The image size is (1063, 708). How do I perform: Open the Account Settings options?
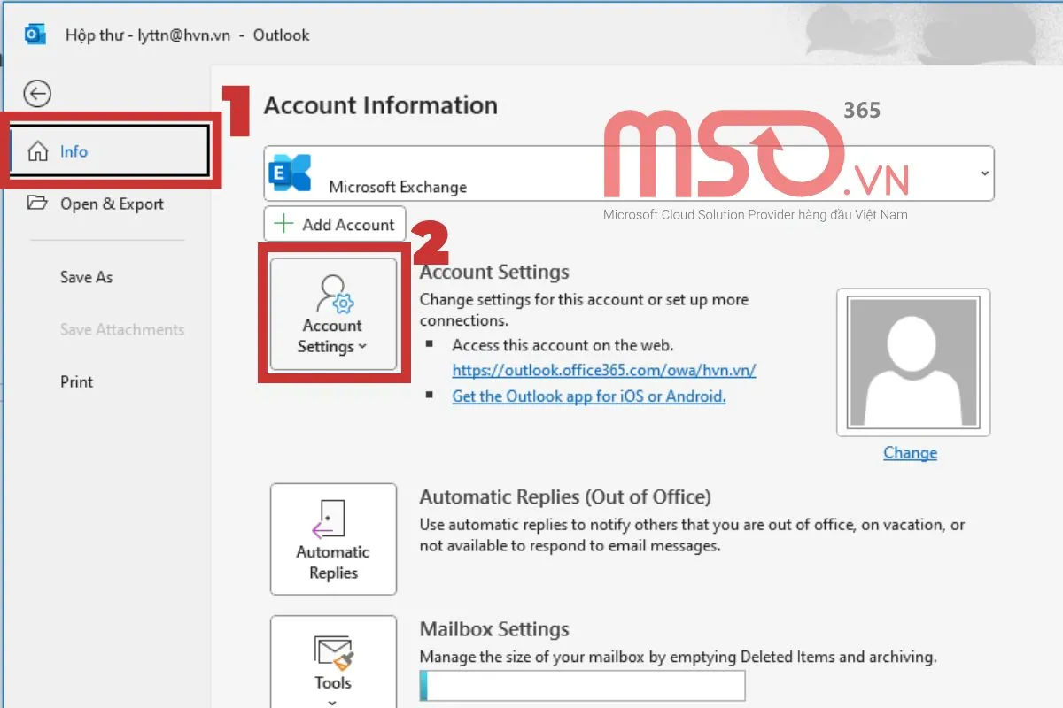click(x=332, y=314)
